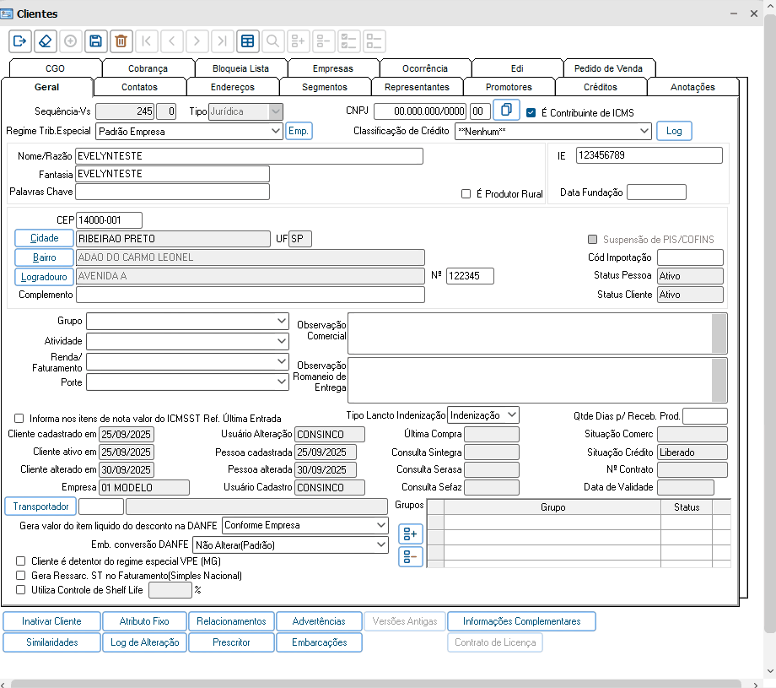Click the Log de Alteração button

(144, 642)
